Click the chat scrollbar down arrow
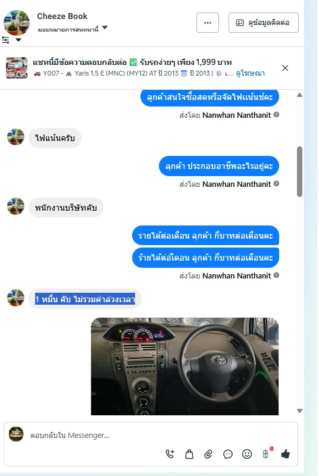 coord(299,411)
